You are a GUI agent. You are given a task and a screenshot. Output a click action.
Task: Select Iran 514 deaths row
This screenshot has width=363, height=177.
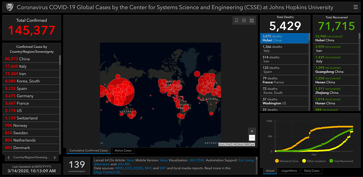(285, 60)
